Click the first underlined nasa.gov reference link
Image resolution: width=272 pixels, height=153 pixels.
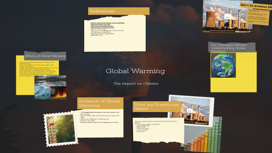click(x=107, y=24)
